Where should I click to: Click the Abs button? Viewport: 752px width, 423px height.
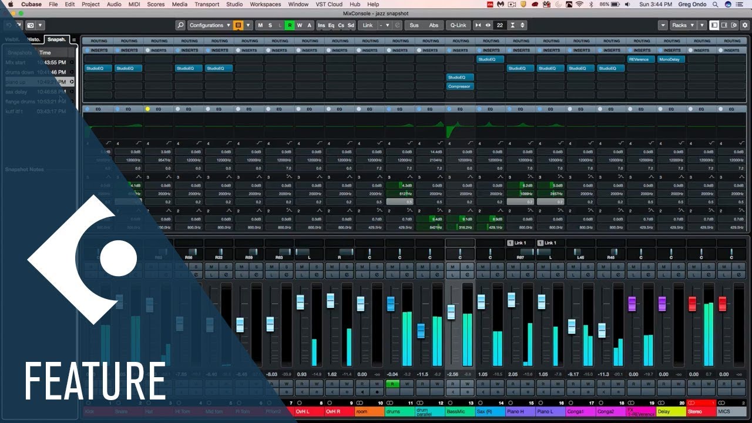coord(434,25)
